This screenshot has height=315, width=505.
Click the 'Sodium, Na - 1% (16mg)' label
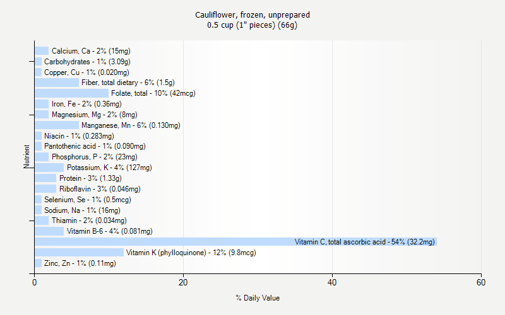[x=83, y=210]
